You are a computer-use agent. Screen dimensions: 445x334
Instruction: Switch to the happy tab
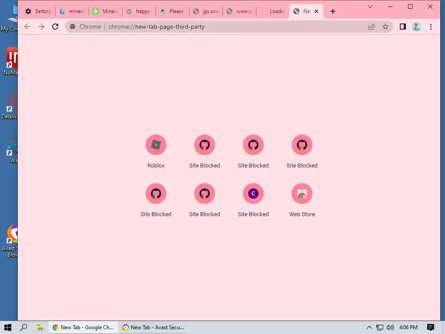tap(139, 11)
